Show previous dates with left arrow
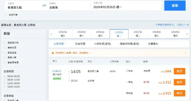The width and height of the screenshot is (191, 101). tap(51, 34)
